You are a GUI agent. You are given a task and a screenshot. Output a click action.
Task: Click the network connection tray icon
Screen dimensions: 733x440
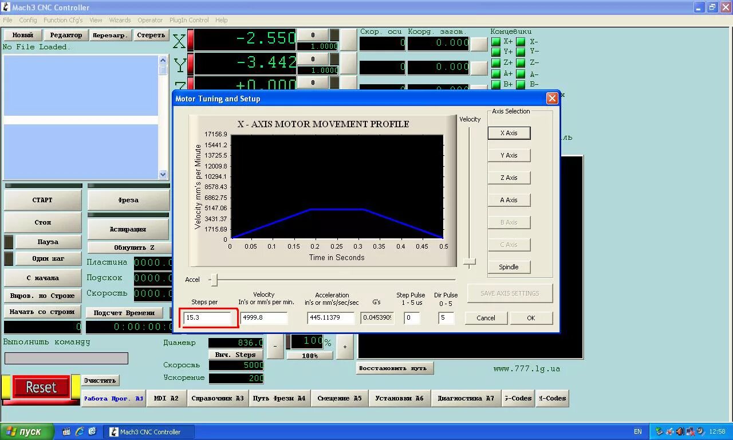[691, 431]
